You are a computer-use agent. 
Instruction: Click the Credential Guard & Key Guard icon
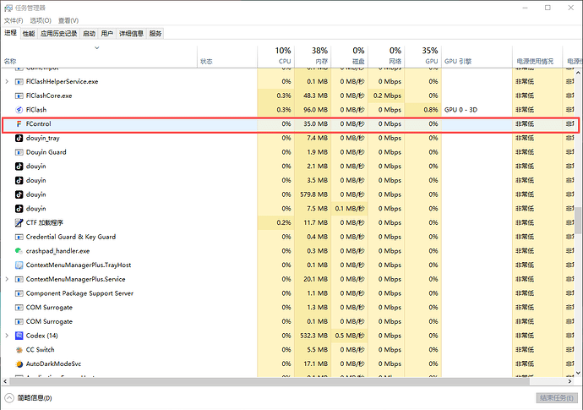[x=19, y=237]
